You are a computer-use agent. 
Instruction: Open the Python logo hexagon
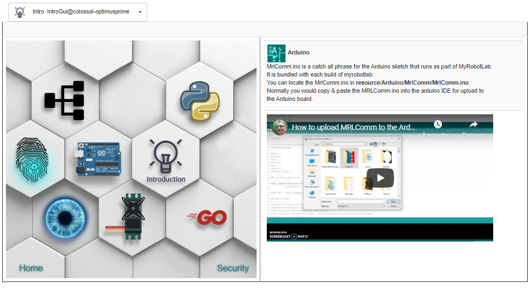tap(200, 101)
